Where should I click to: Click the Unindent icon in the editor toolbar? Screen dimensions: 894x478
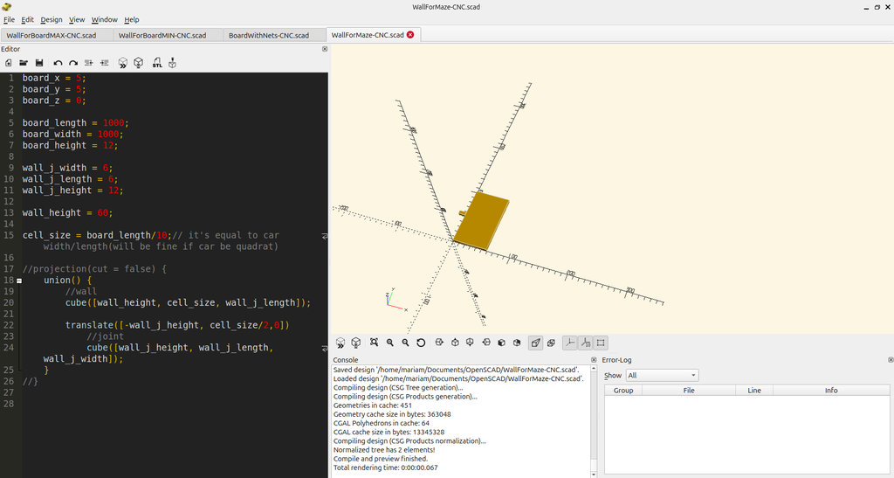pos(105,63)
